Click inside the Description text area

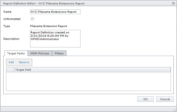click(55, 39)
